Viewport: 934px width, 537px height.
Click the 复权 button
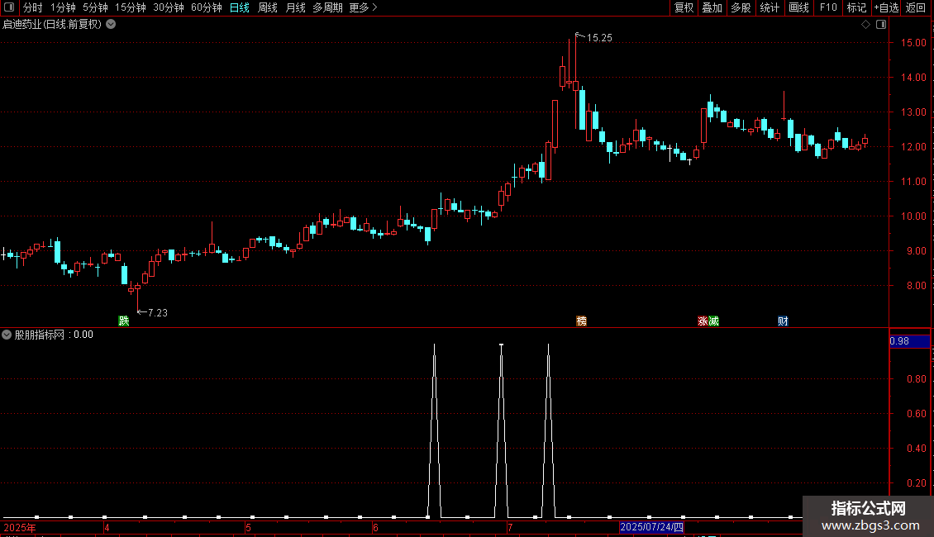coord(684,7)
